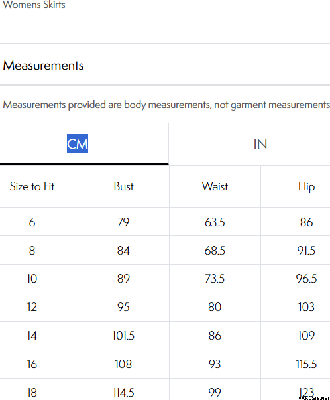Click the Hip column header
The height and width of the screenshot is (400, 330).
click(x=306, y=187)
